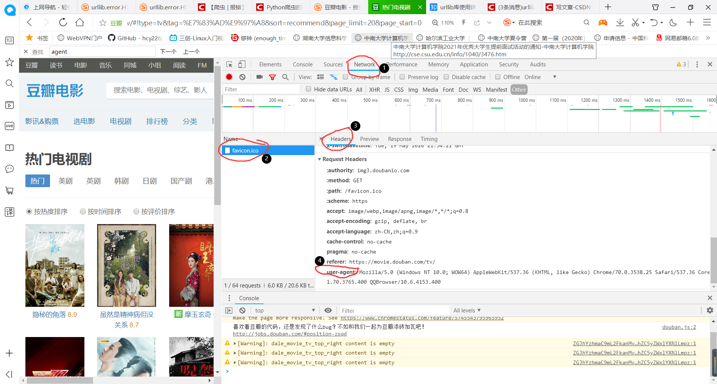Expand first dale_movie_tv warning message
Screen dimensions: 717x384
point(235,343)
